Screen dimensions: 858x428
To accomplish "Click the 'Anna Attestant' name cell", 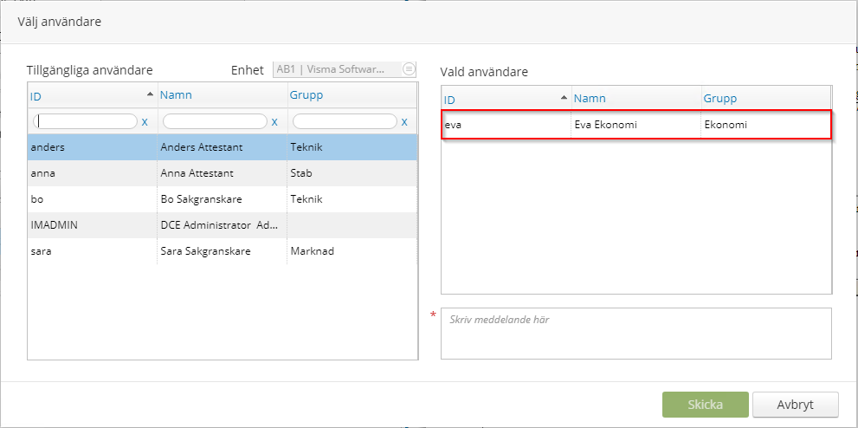I will click(223, 173).
